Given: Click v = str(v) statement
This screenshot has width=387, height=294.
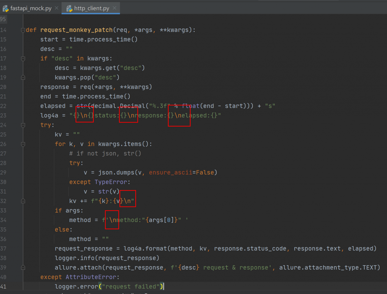Looking at the screenshot, I should coord(102,191).
